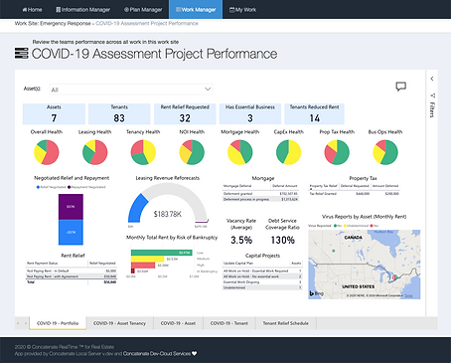Click the 3.5% Vacancy Rate value
451x363 pixels.
click(x=241, y=240)
